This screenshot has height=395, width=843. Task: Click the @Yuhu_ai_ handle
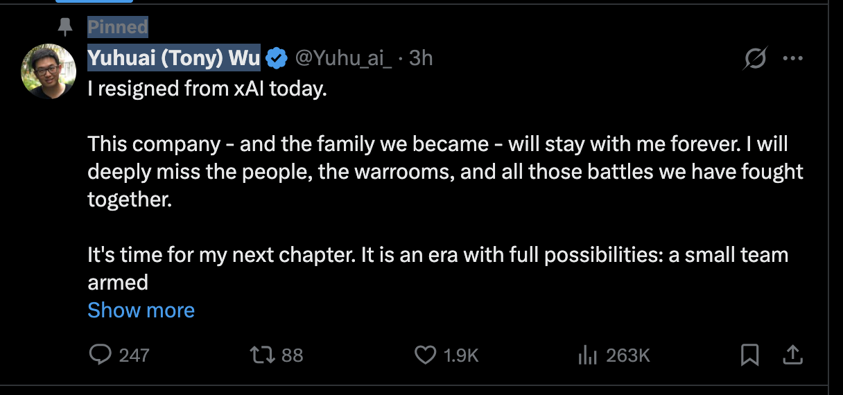[344, 60]
